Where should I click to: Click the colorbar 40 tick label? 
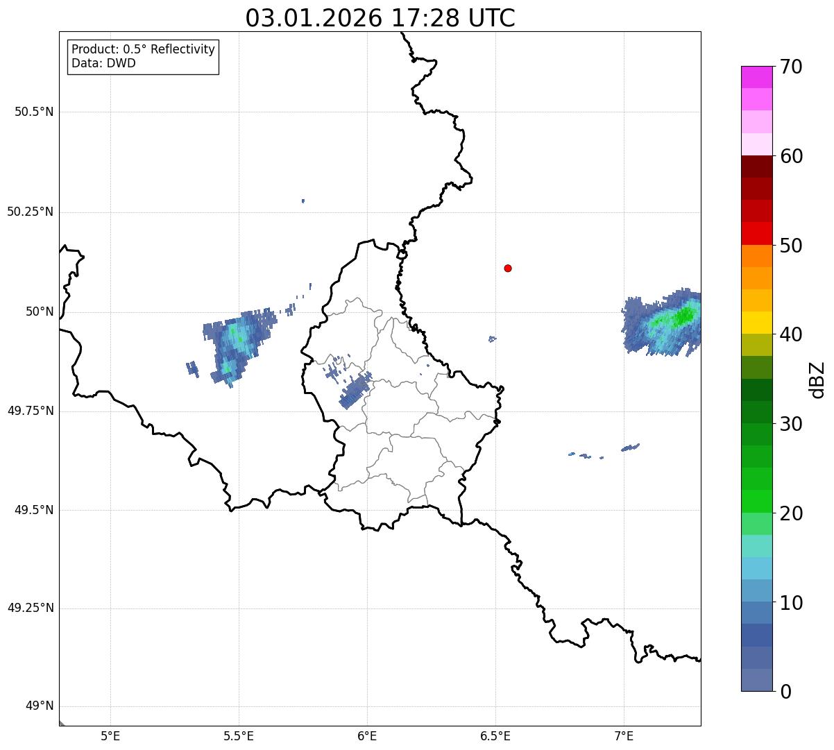[791, 334]
